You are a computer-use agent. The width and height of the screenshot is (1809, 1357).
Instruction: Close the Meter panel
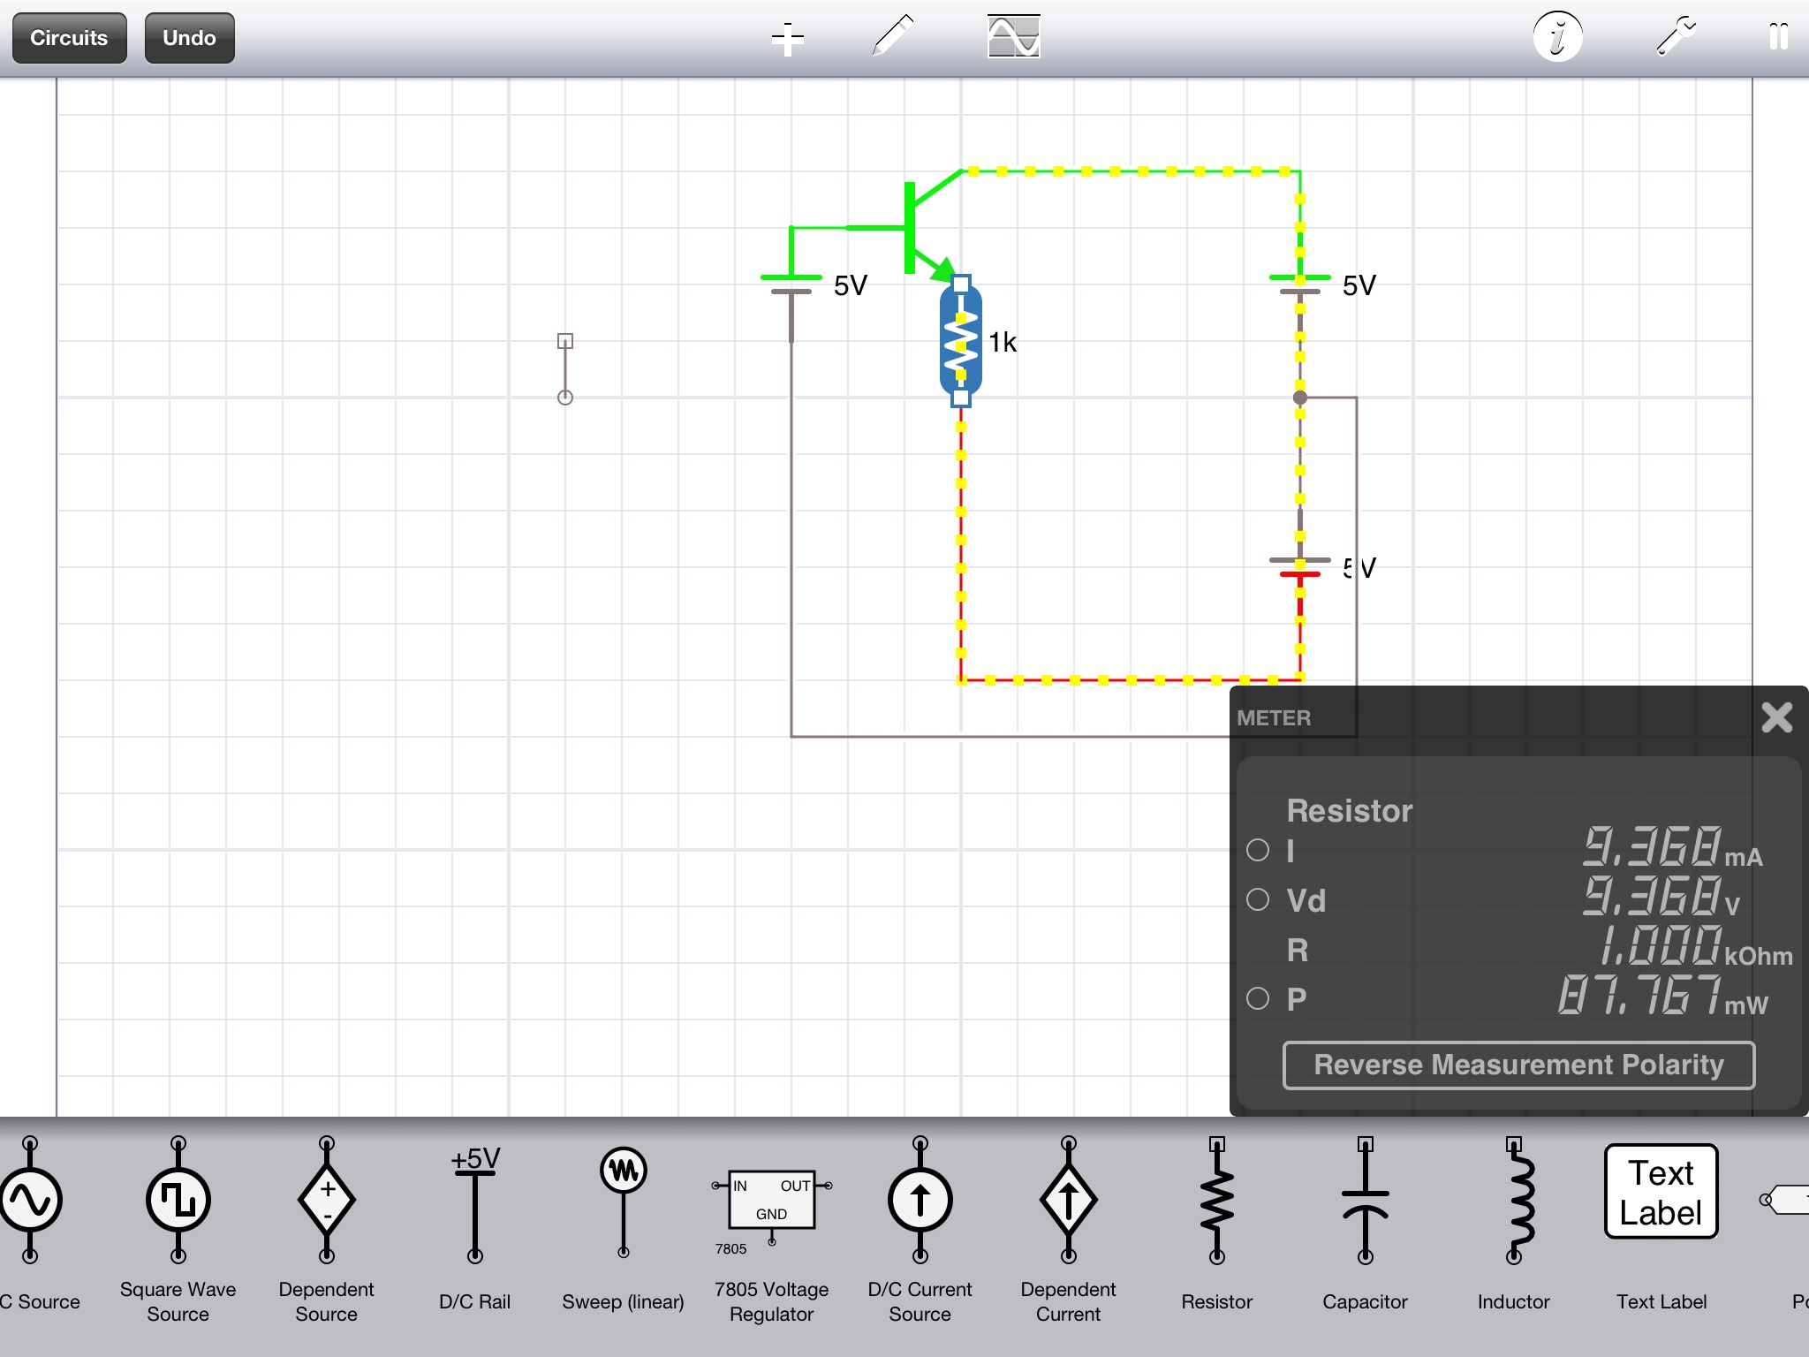coord(1776,717)
